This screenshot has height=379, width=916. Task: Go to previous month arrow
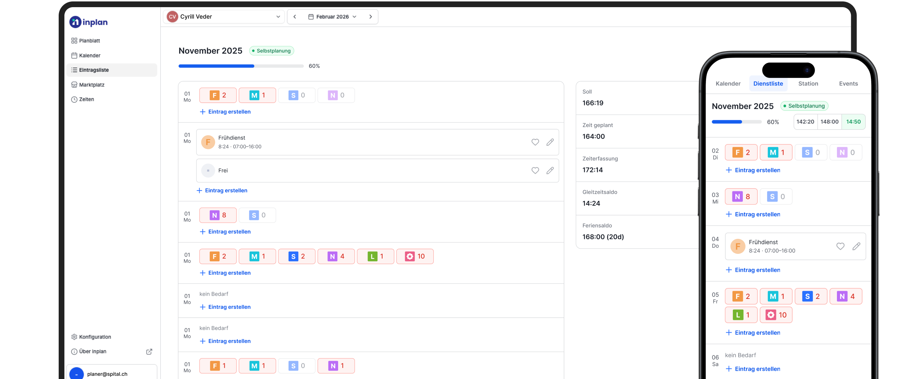[x=294, y=17]
